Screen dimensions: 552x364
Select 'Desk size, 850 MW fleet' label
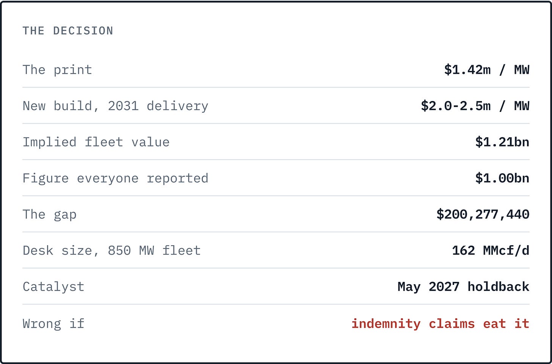[x=112, y=250]
